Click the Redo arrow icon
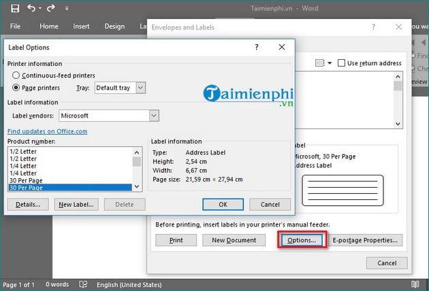 tap(50, 8)
